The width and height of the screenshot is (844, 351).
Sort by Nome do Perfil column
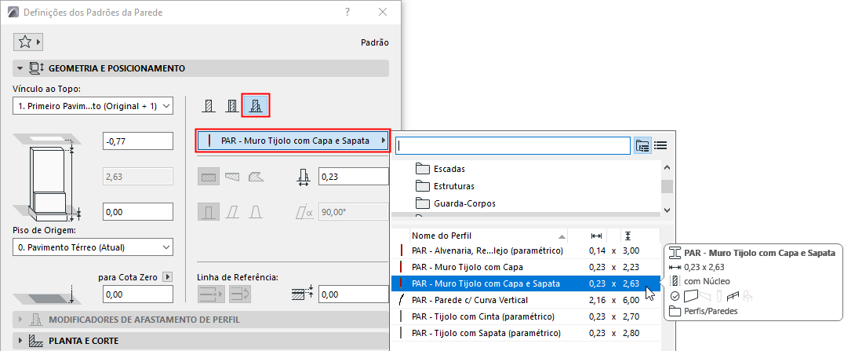click(x=489, y=236)
